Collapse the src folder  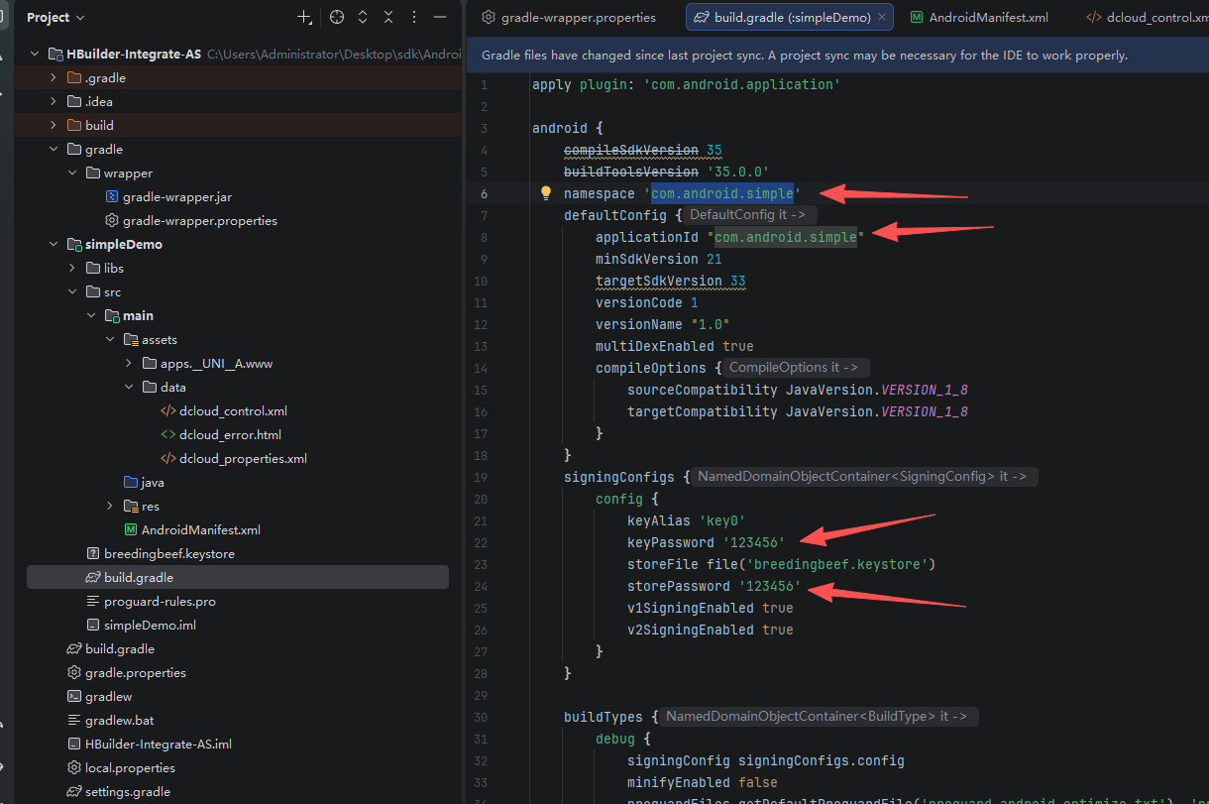tap(72, 291)
